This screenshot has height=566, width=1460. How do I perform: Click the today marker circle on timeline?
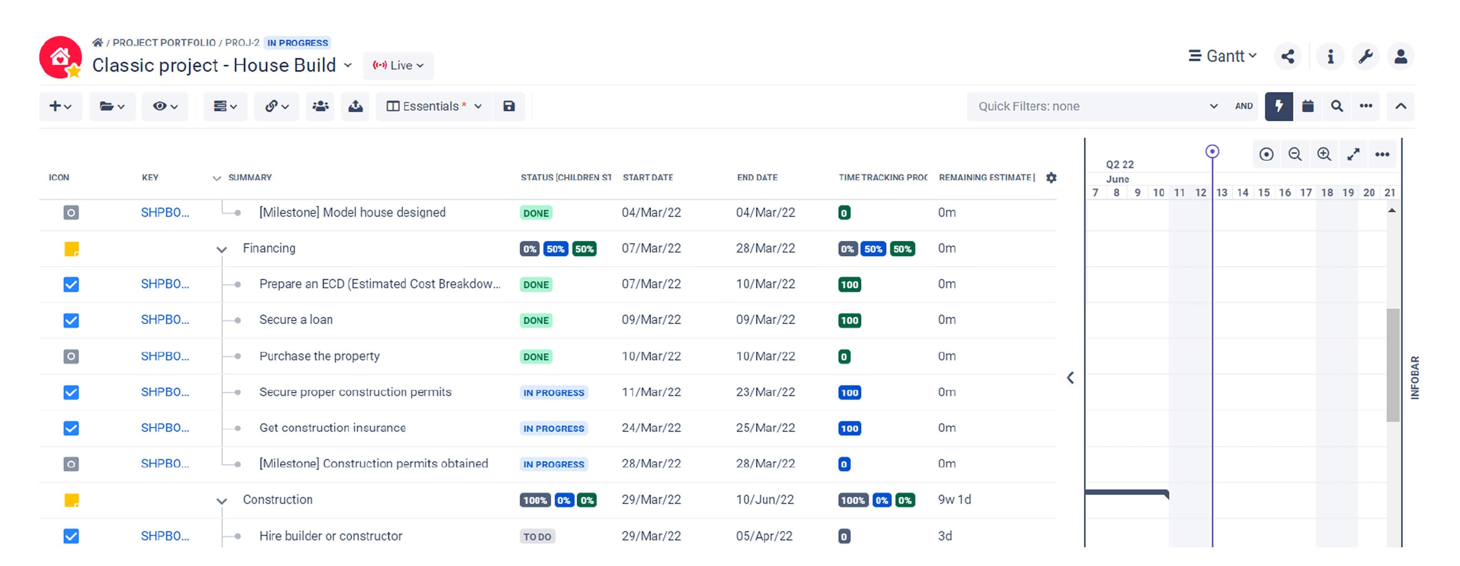click(1212, 152)
